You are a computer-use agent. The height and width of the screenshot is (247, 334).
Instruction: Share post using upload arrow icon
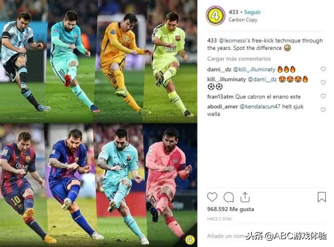click(x=245, y=197)
